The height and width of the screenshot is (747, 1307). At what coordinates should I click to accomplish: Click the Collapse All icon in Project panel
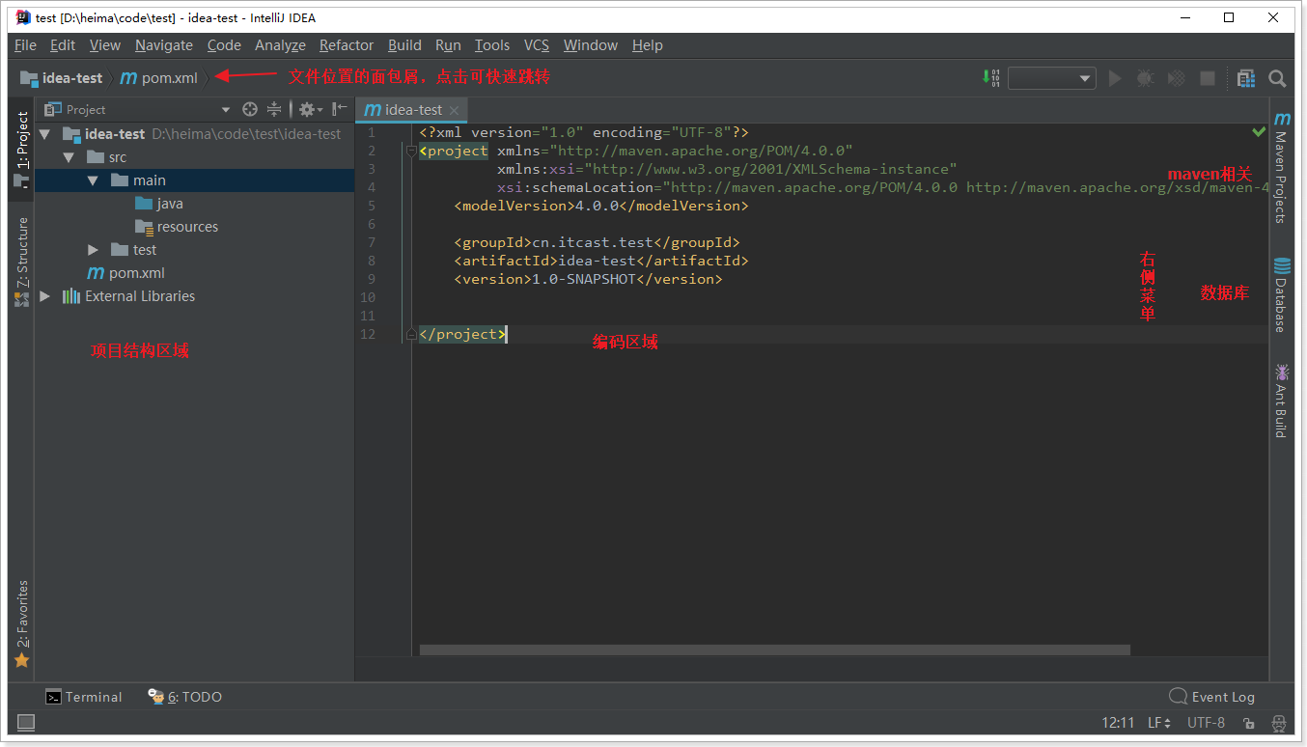click(x=274, y=109)
